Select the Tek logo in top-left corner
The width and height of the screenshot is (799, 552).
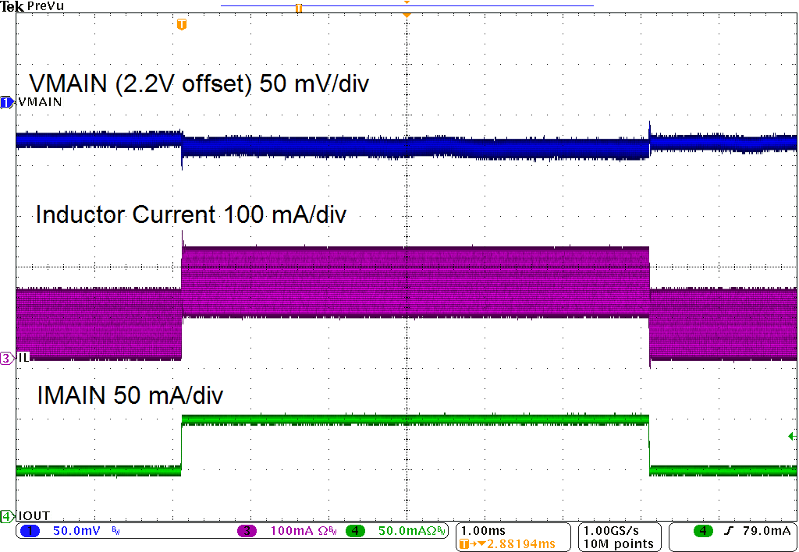click(11, 5)
